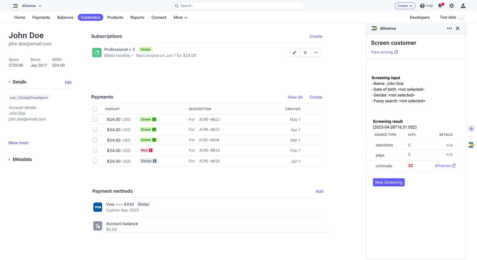The height and width of the screenshot is (260, 477).
Task: Click inside the Search field
Action: click(238, 6)
